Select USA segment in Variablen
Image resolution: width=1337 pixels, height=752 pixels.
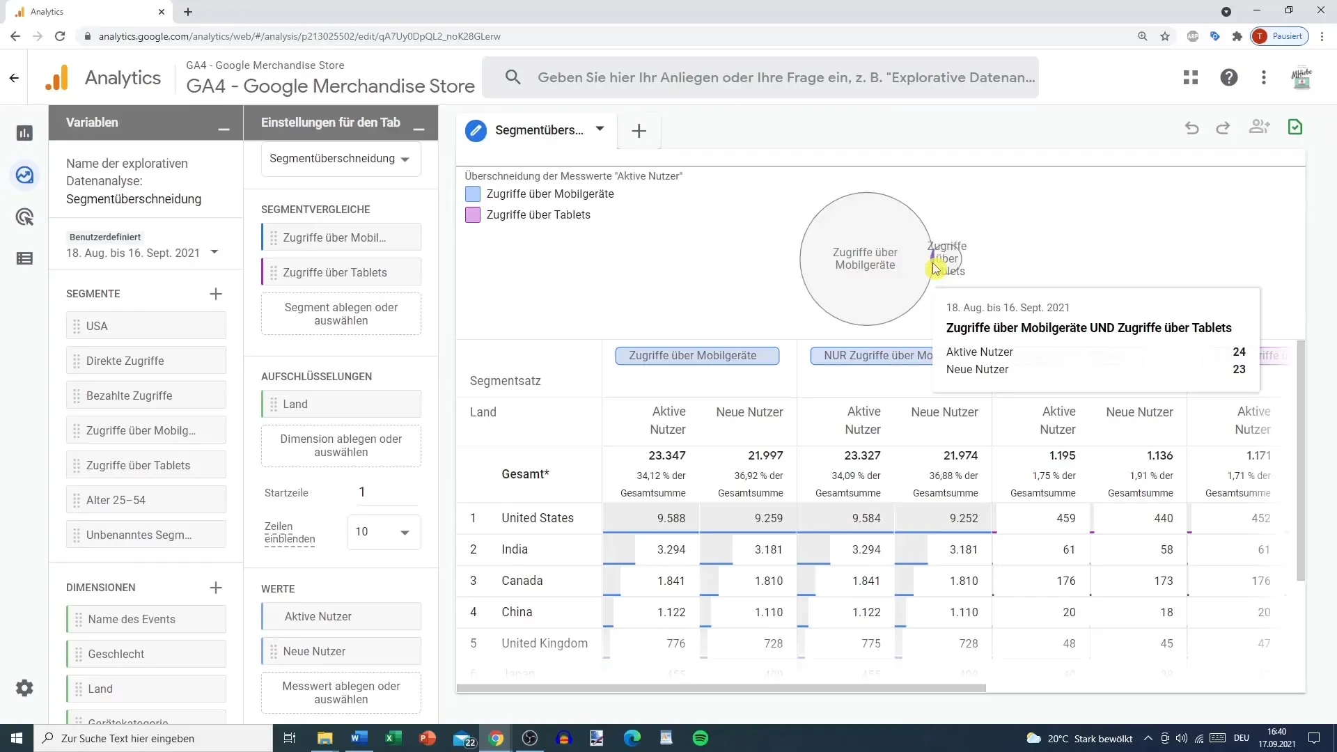point(146,326)
